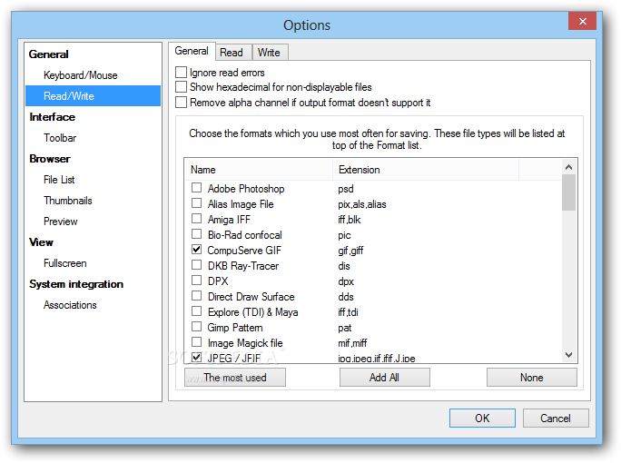Enable the DPX format checkbox
This screenshot has height=463, width=621.
(196, 281)
